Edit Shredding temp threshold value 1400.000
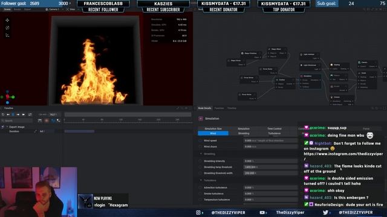 pyautogui.click(x=270, y=167)
